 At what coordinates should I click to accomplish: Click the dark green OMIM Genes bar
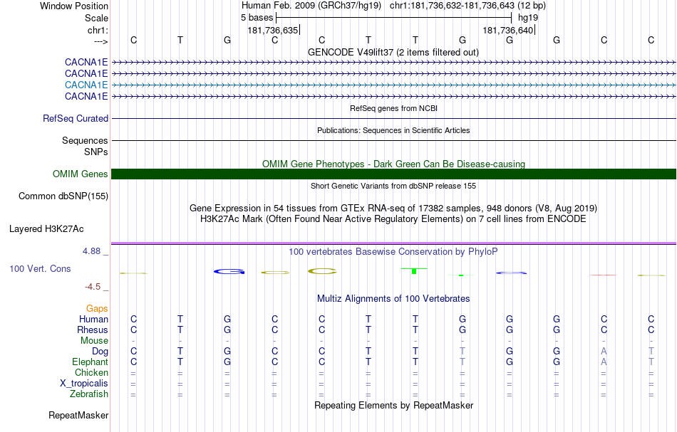pyautogui.click(x=393, y=174)
